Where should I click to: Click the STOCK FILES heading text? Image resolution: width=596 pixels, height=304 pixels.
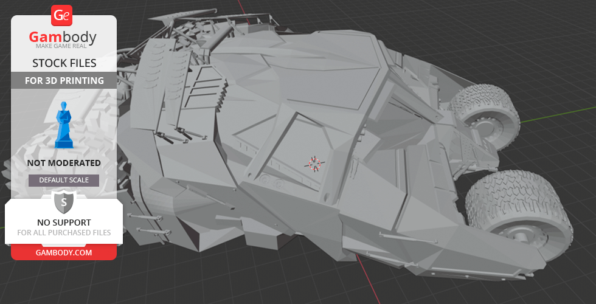pos(64,63)
